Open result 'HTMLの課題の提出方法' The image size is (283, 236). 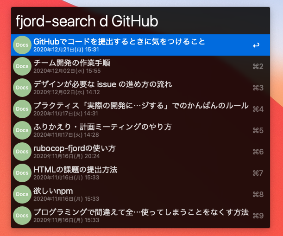point(140,173)
